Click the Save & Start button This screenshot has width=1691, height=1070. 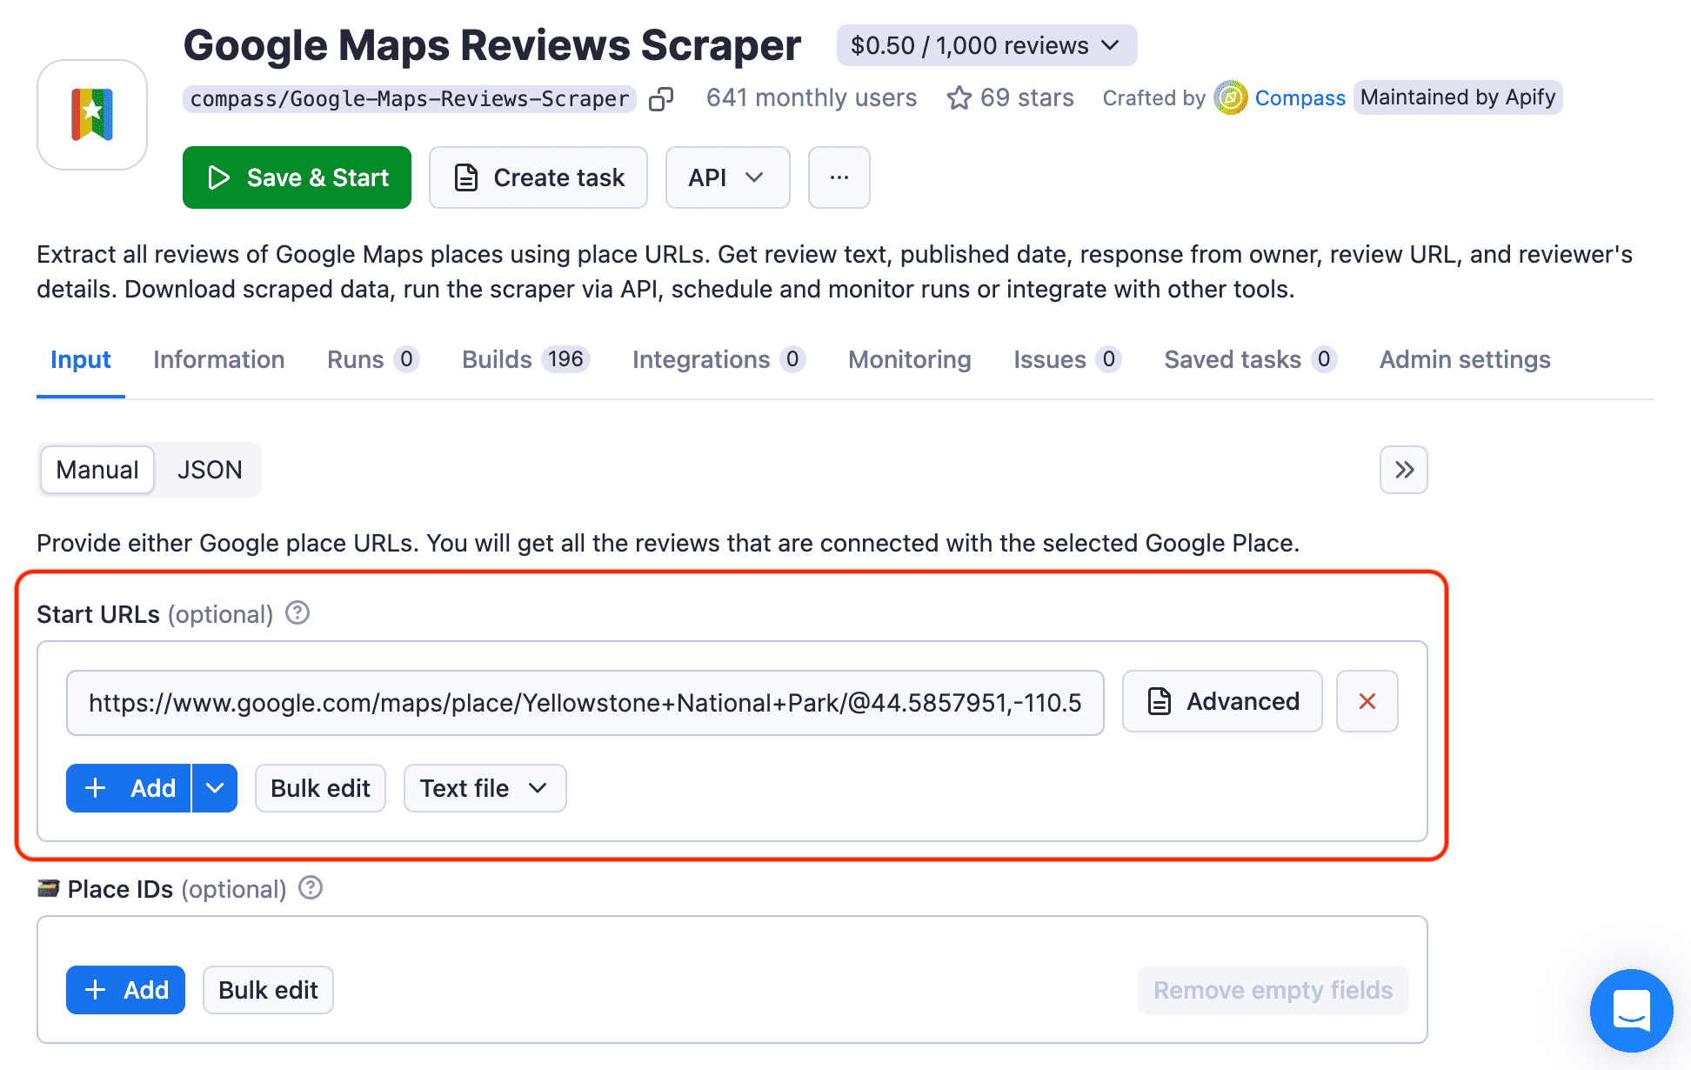click(x=297, y=177)
